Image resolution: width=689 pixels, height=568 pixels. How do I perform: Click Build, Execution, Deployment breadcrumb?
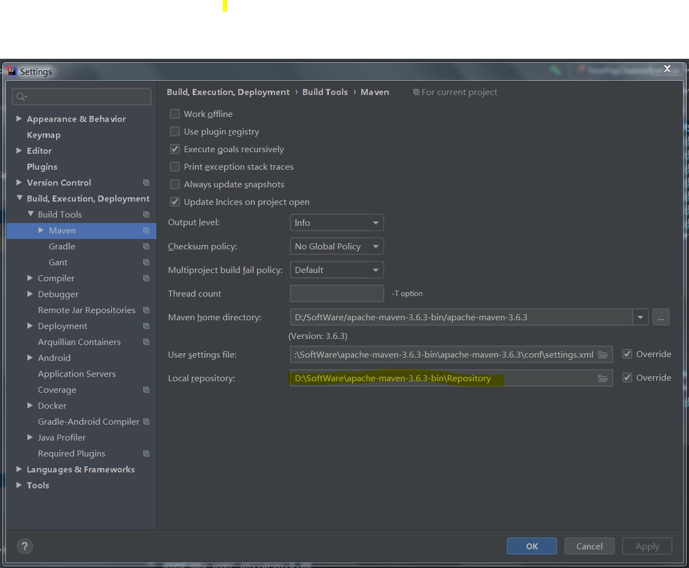click(228, 92)
